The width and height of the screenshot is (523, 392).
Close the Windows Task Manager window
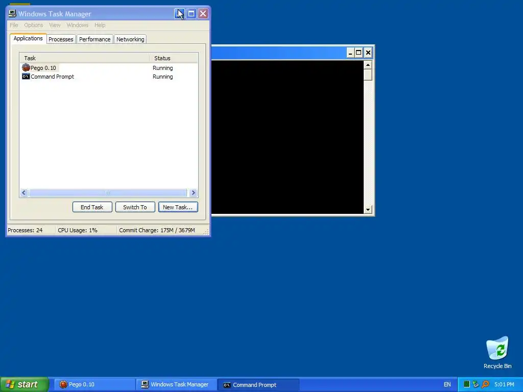pyautogui.click(x=203, y=14)
